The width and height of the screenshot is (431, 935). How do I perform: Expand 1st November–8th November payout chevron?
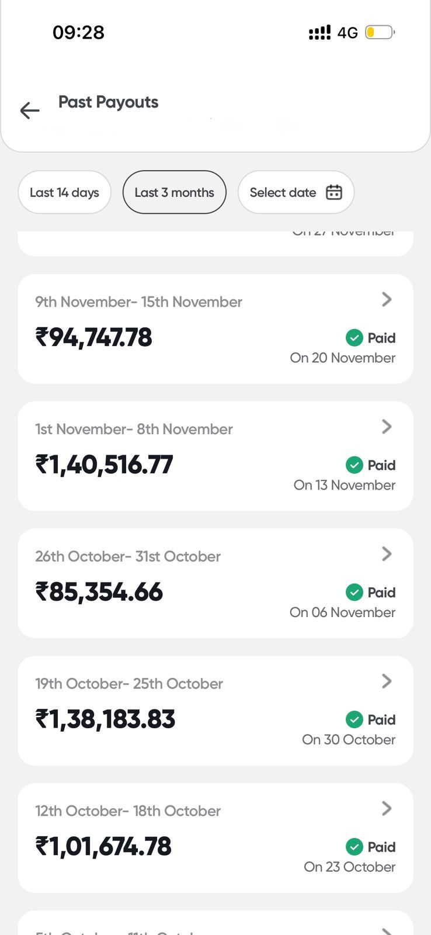[x=387, y=427]
